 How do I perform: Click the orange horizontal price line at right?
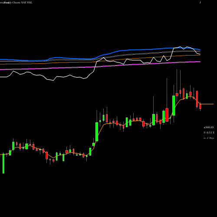pos(207,104)
